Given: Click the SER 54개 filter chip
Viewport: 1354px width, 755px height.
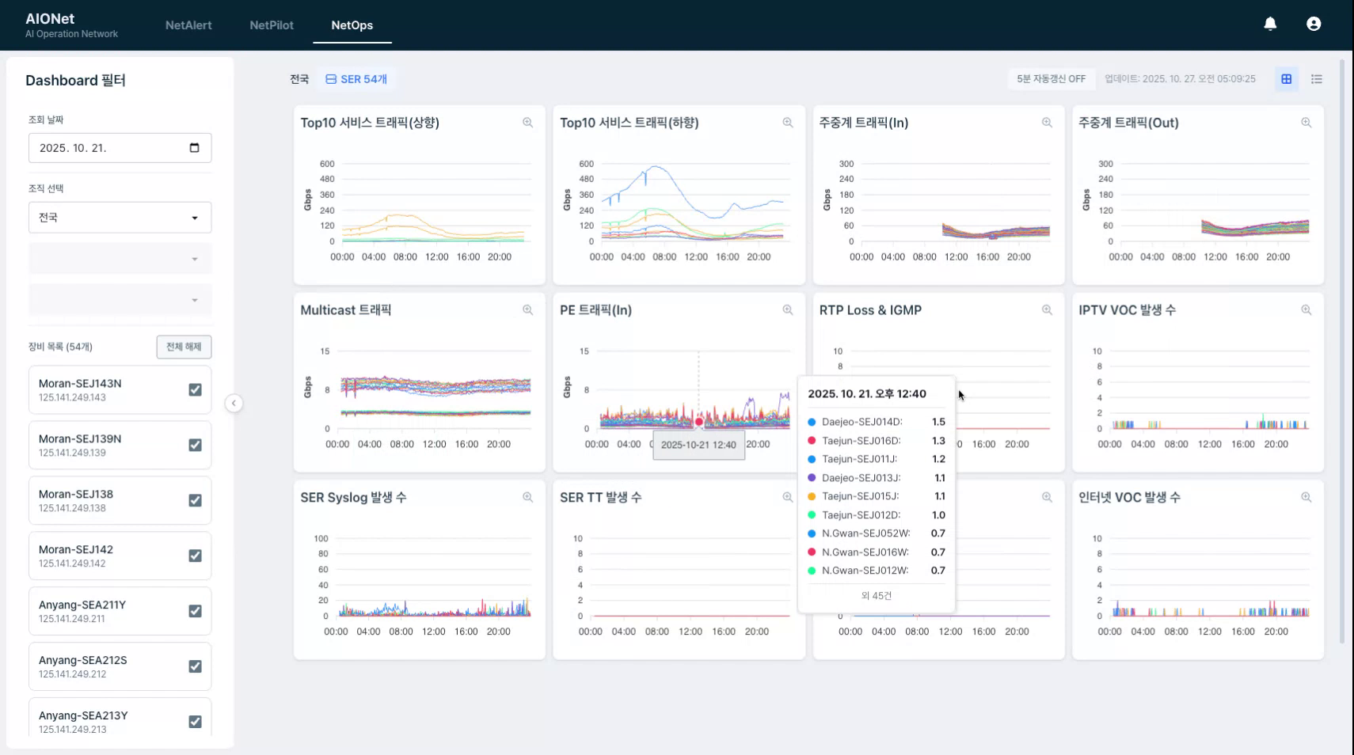Looking at the screenshot, I should [x=356, y=79].
